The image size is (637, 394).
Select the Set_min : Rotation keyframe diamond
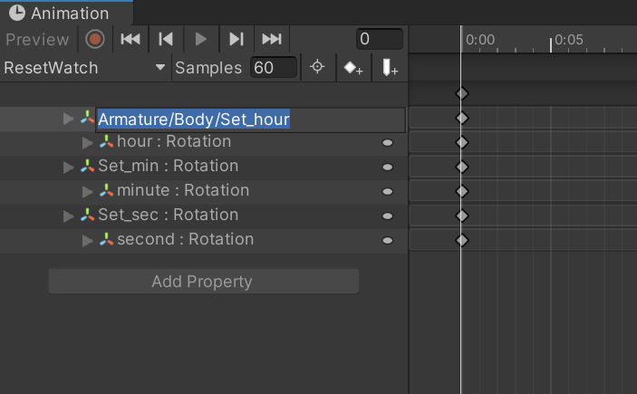click(x=462, y=167)
